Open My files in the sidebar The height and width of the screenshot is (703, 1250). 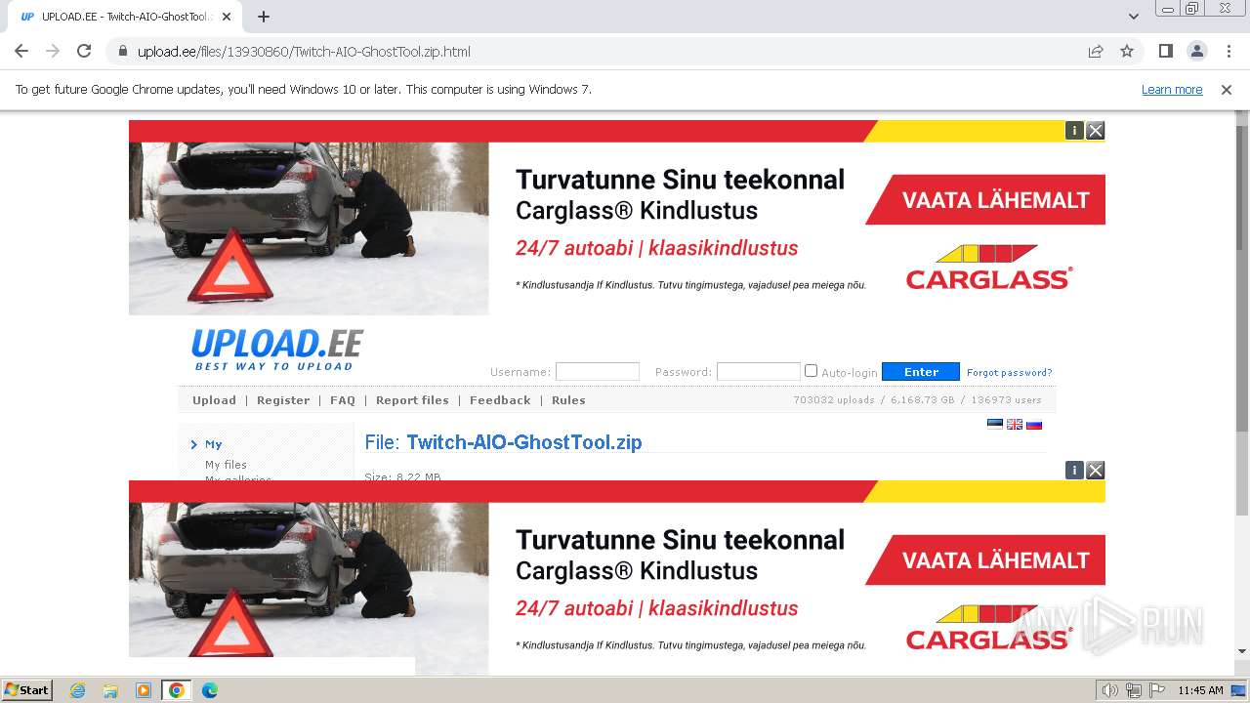[226, 465]
